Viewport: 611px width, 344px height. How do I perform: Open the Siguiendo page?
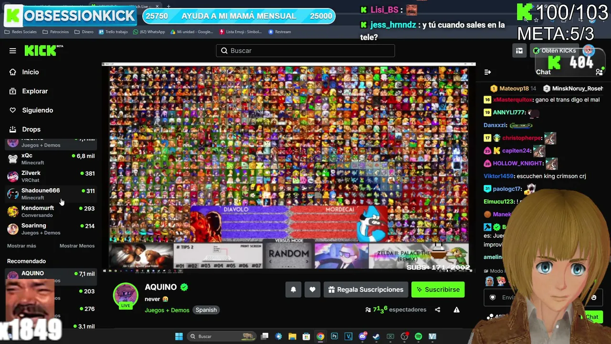(x=37, y=110)
